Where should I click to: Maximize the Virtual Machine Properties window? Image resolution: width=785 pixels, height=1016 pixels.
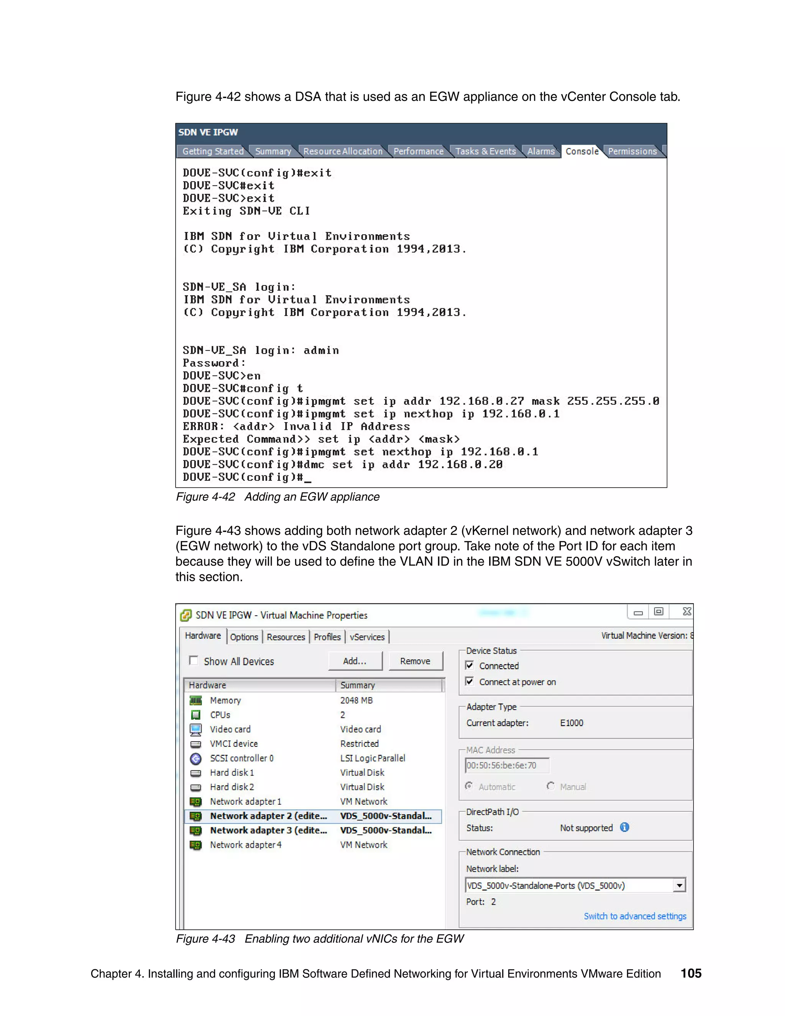[659, 612]
